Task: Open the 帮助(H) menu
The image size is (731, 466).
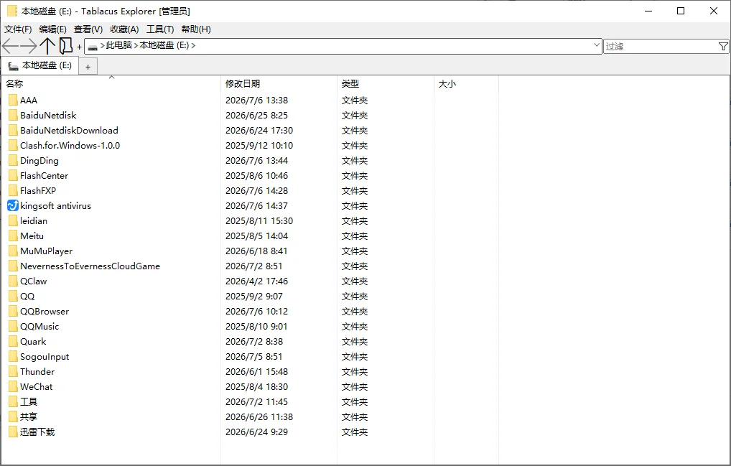Action: tap(196, 29)
